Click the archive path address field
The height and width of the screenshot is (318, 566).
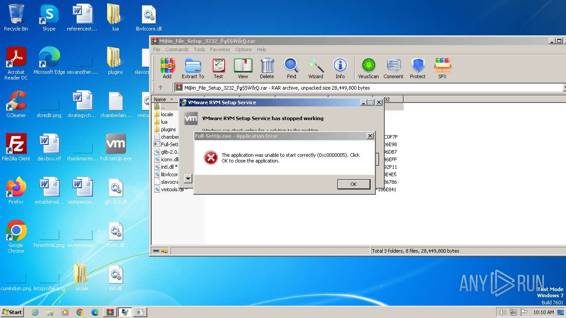tap(369, 88)
